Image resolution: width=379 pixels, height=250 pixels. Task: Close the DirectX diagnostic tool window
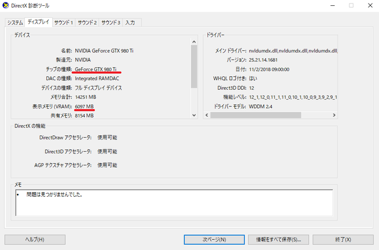370,5
